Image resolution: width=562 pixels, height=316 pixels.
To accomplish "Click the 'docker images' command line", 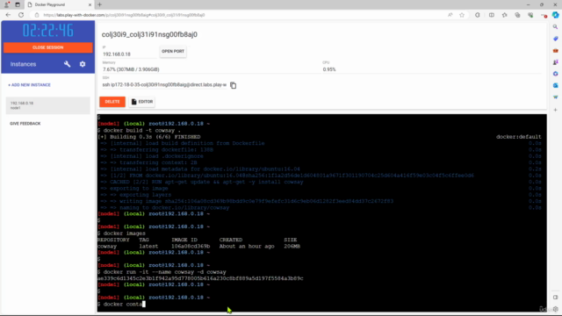I will pos(121,233).
